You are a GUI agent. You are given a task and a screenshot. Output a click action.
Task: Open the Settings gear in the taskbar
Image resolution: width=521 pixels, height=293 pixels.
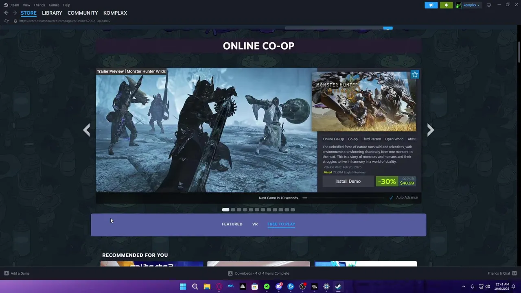(x=326, y=286)
